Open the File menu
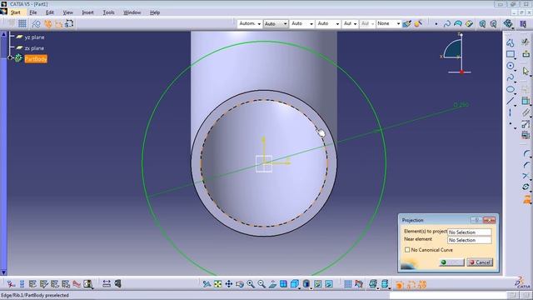The height and width of the screenshot is (300, 533). point(33,12)
